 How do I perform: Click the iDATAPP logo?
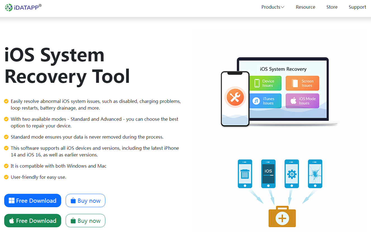(23, 8)
